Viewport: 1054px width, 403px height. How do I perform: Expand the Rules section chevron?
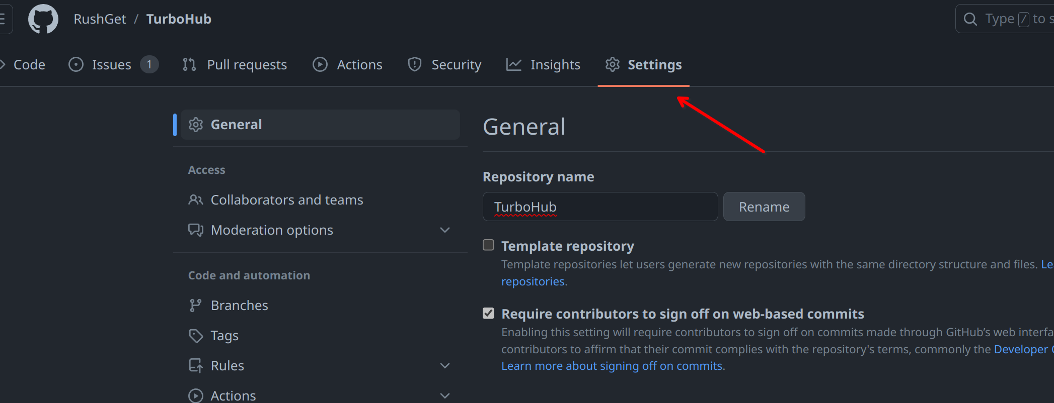pyautogui.click(x=445, y=366)
